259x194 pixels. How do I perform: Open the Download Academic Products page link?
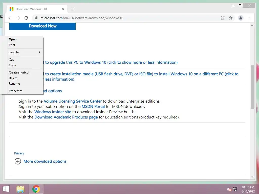(x=66, y=117)
